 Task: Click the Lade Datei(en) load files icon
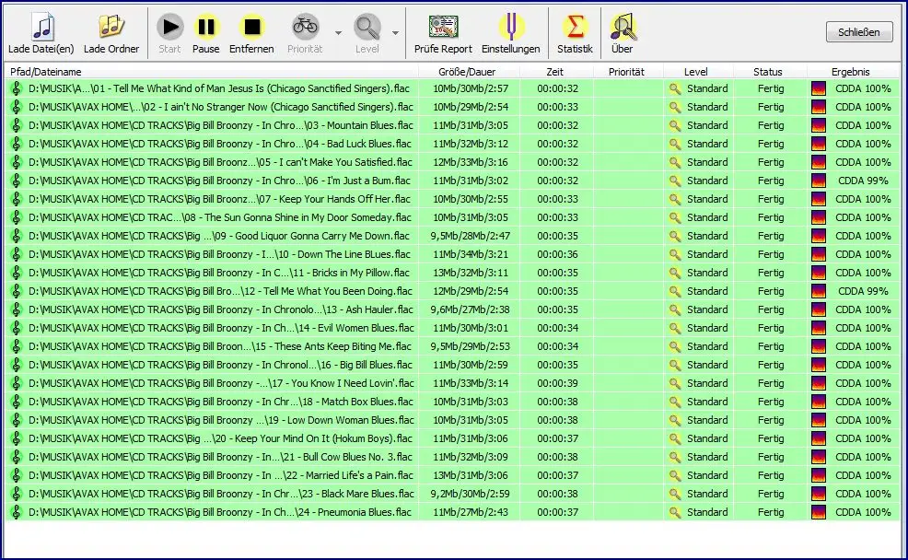click(41, 28)
